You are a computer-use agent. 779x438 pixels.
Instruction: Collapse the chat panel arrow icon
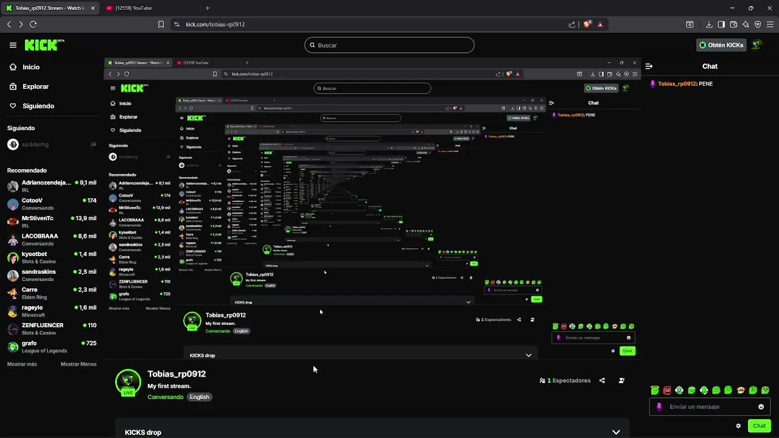tap(649, 66)
